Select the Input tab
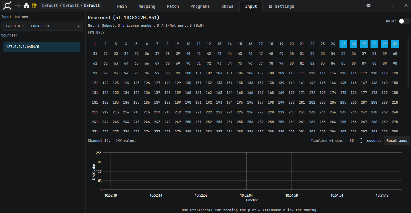 (251, 6)
